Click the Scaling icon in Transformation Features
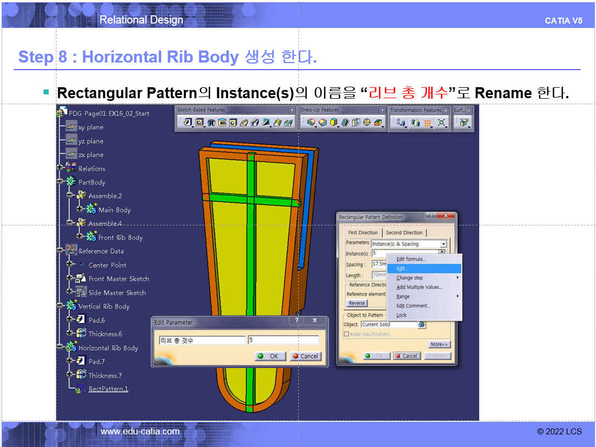Viewport: 596px width, 447px height. [441, 122]
